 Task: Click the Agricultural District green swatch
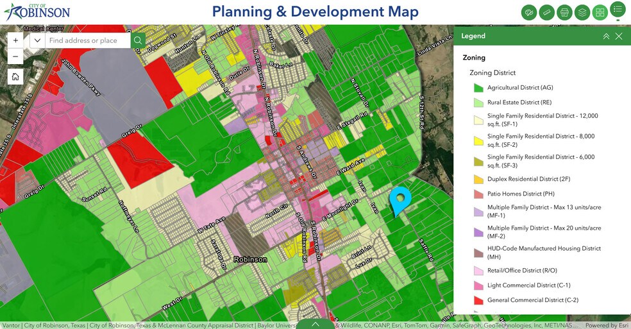478,88
